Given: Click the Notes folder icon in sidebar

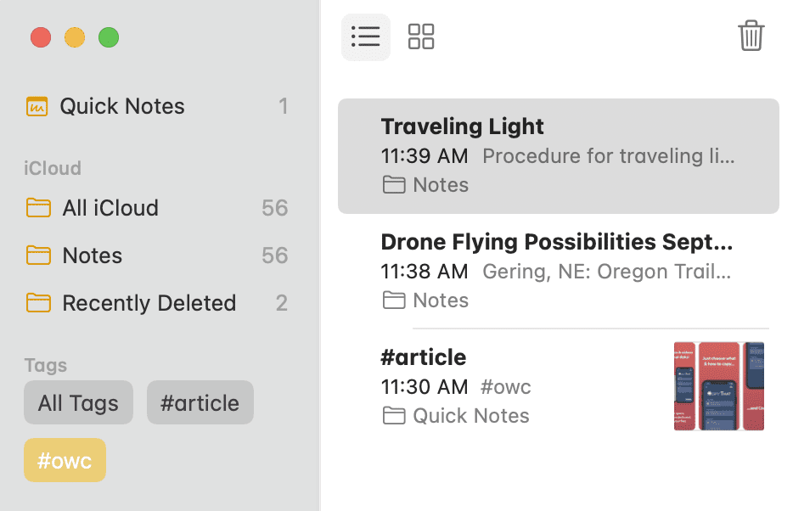Looking at the screenshot, I should (38, 255).
